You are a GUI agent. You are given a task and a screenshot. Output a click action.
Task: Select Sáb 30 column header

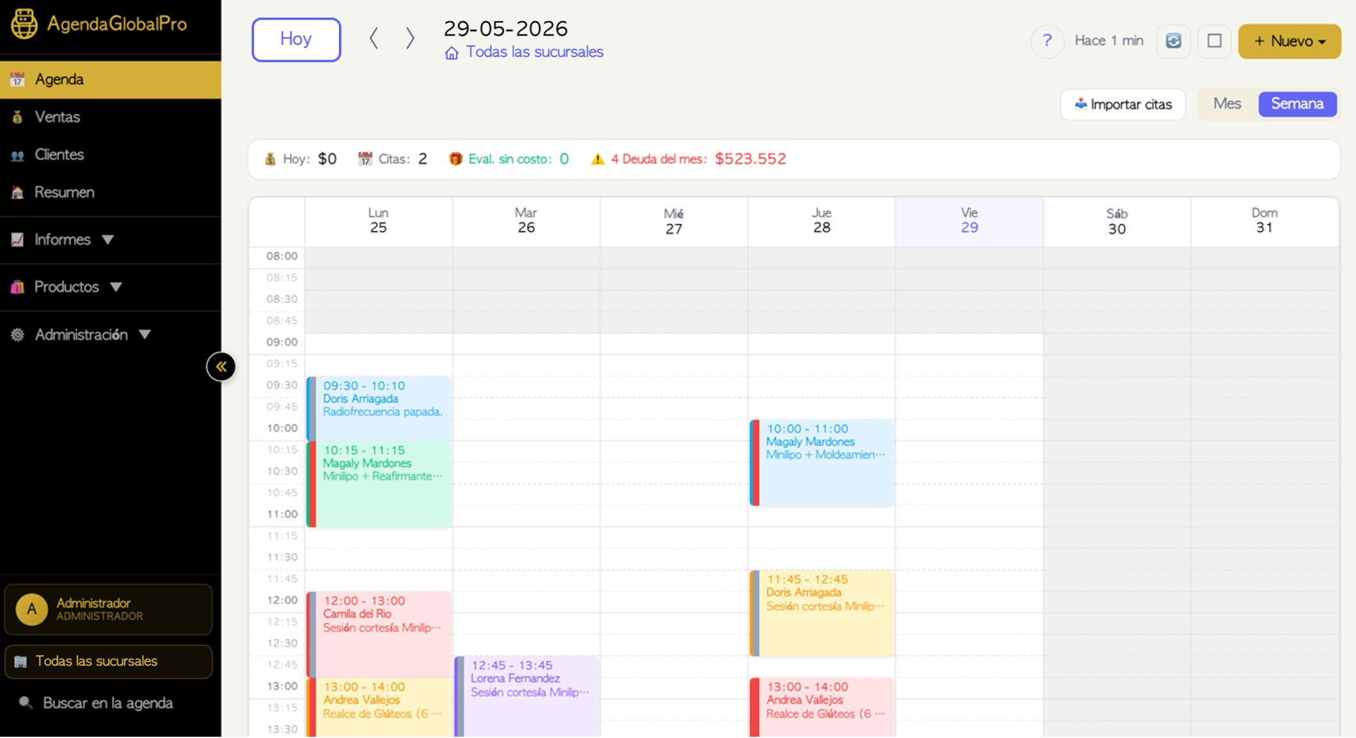pos(1117,221)
